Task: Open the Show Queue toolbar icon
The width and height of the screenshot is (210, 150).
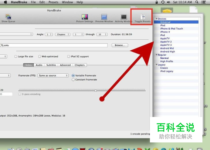Action: tap(8, 18)
